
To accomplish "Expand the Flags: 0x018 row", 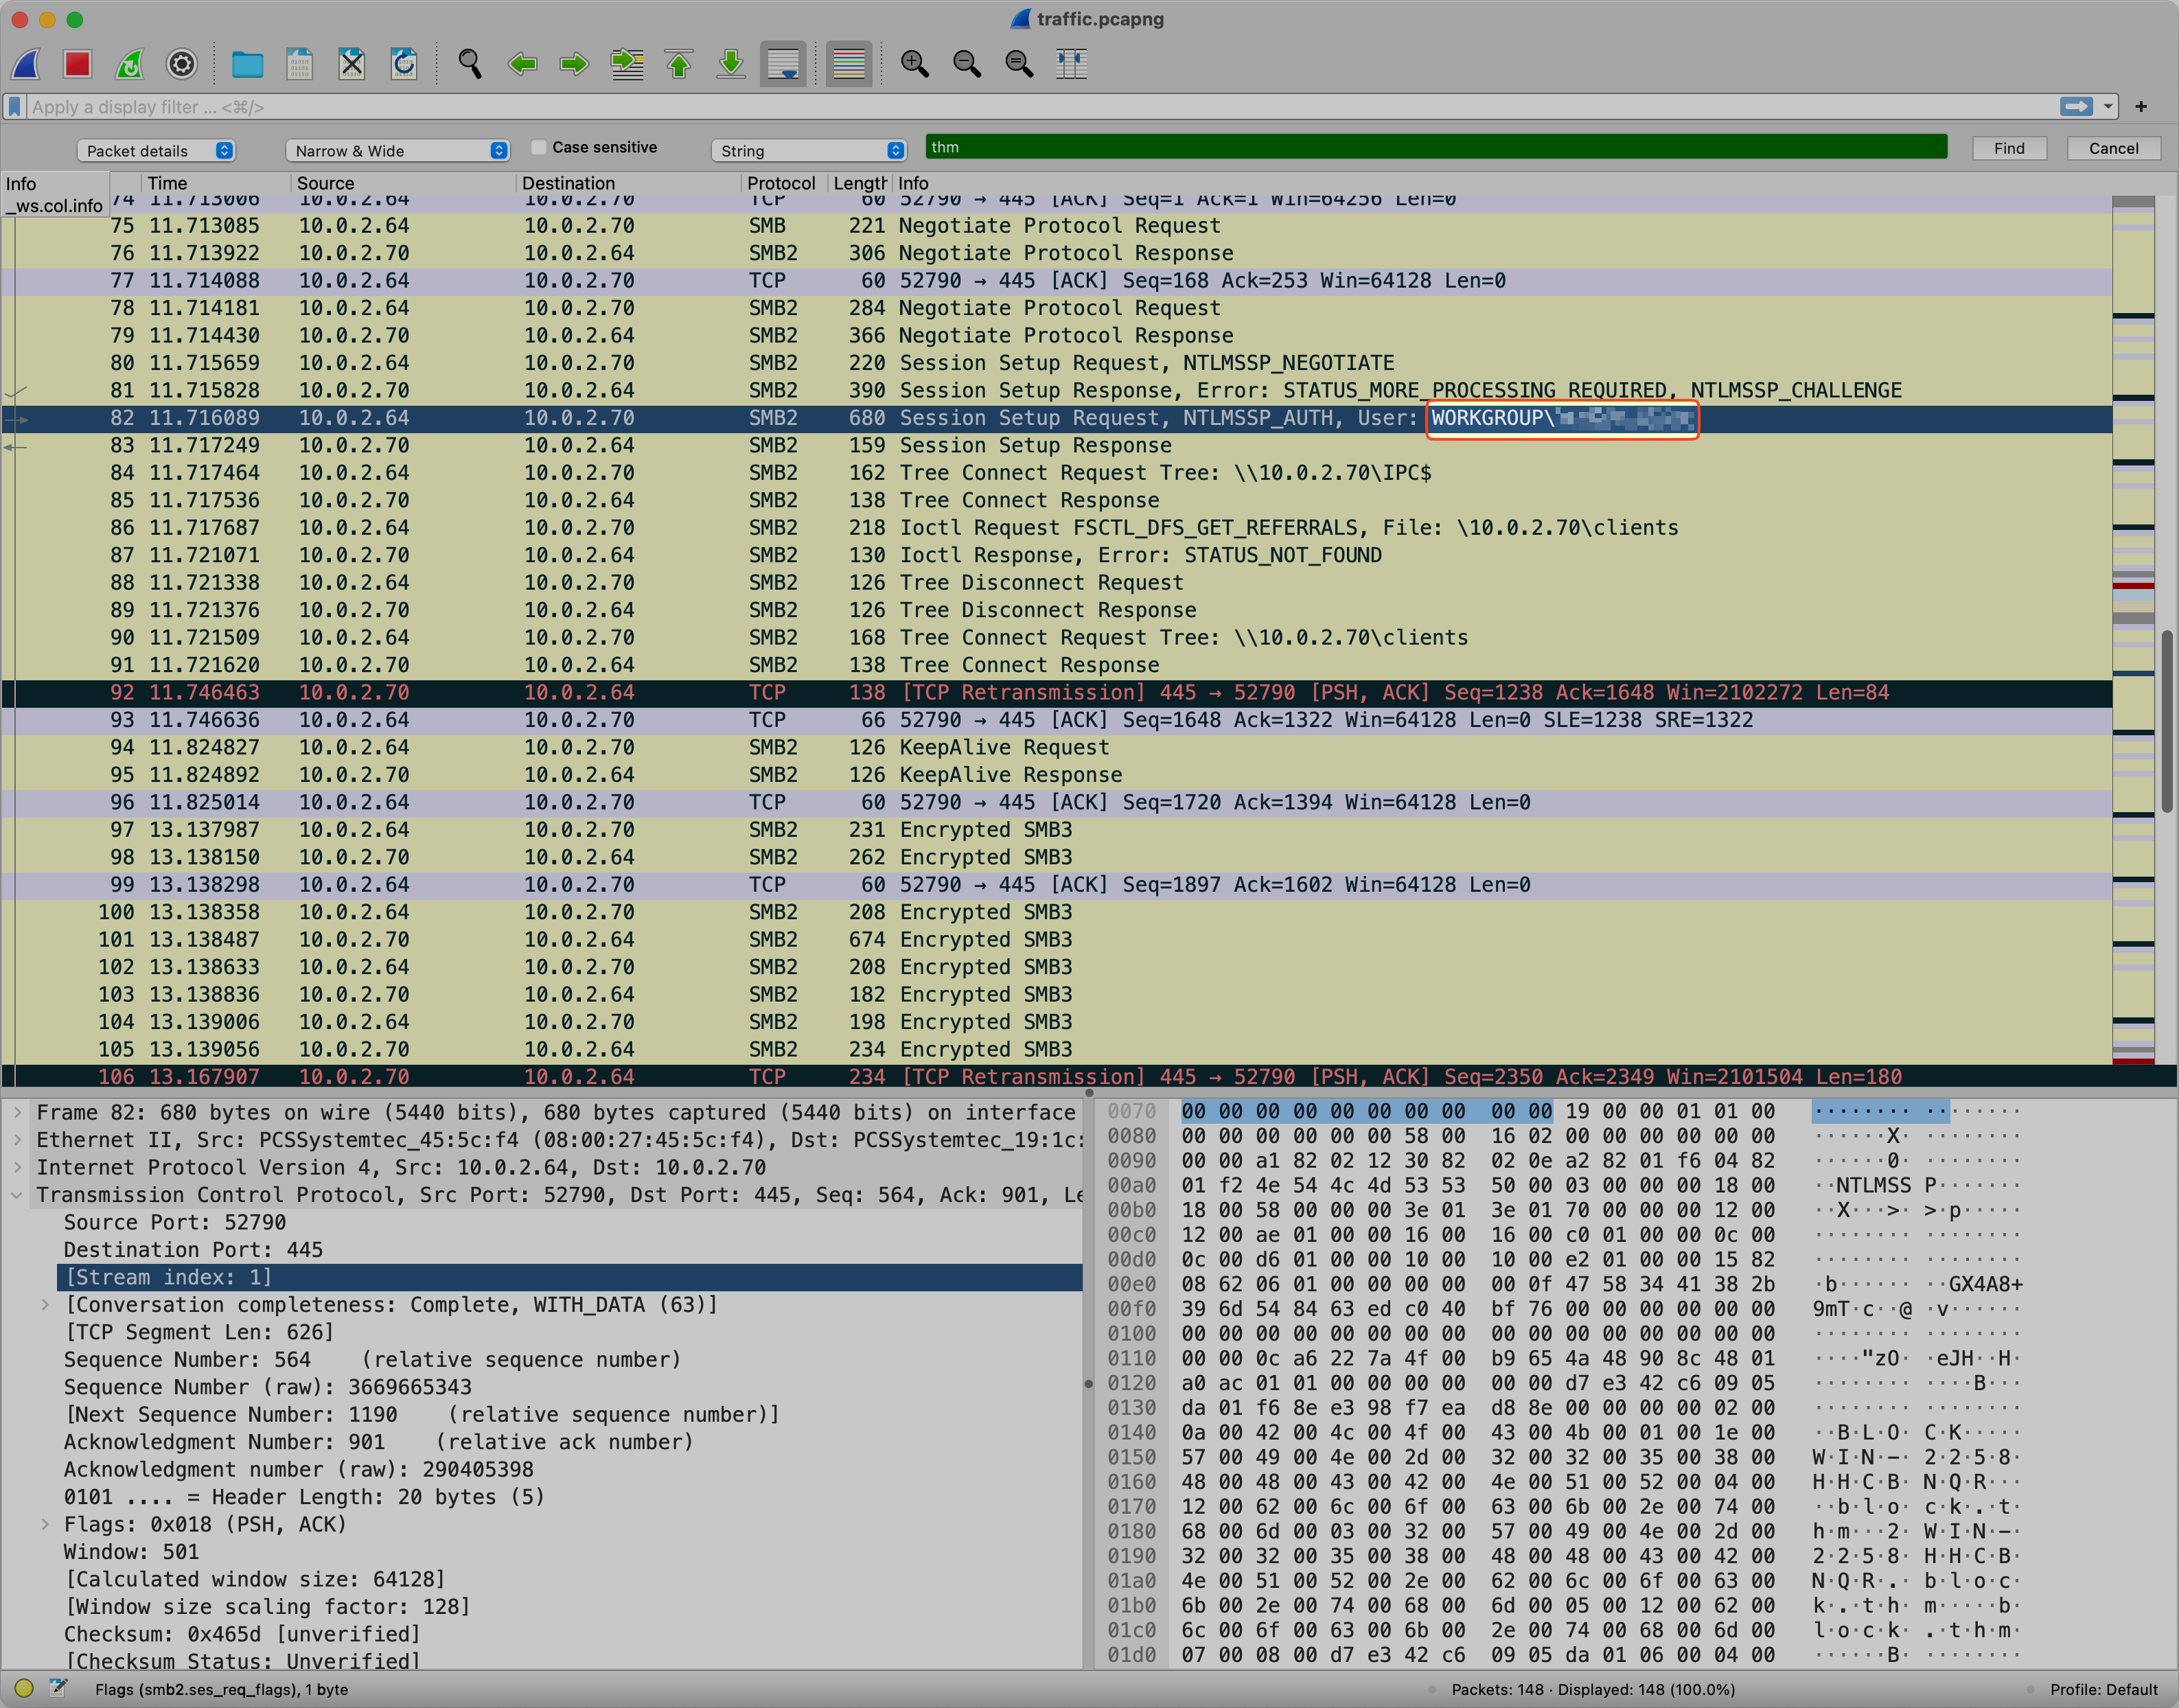I will 45,1524.
